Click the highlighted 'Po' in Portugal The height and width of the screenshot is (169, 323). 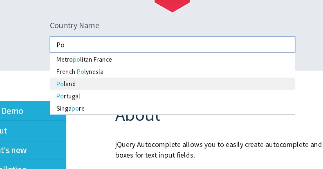coord(60,96)
